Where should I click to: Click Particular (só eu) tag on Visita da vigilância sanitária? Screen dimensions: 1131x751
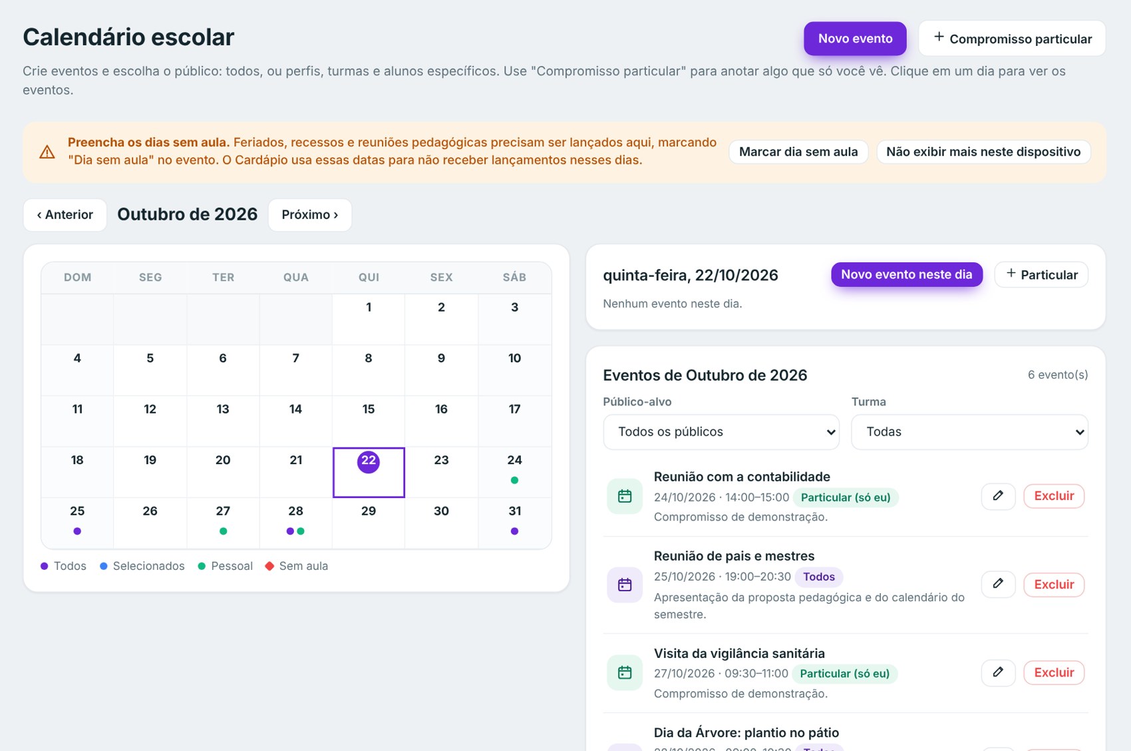845,674
